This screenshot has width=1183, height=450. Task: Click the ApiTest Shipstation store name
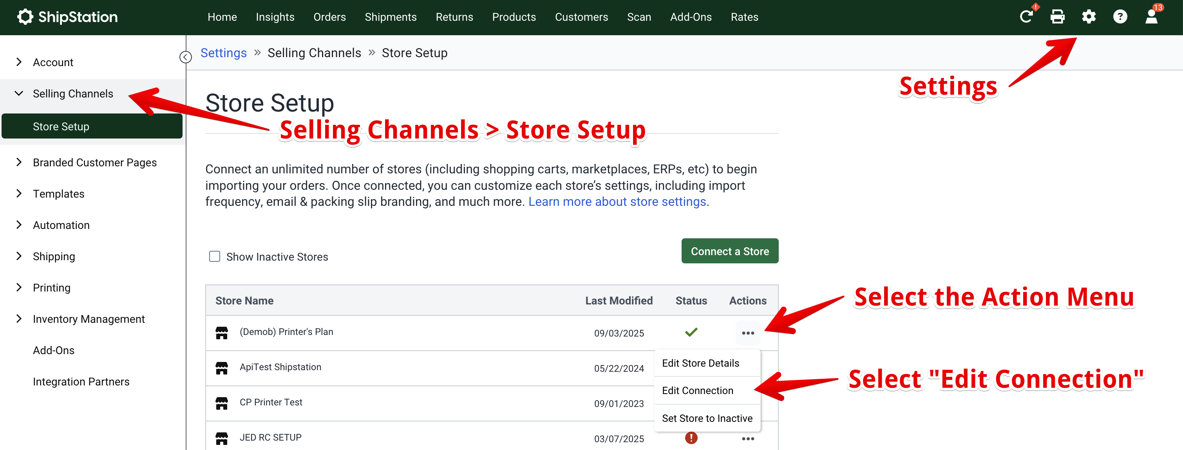tap(280, 367)
